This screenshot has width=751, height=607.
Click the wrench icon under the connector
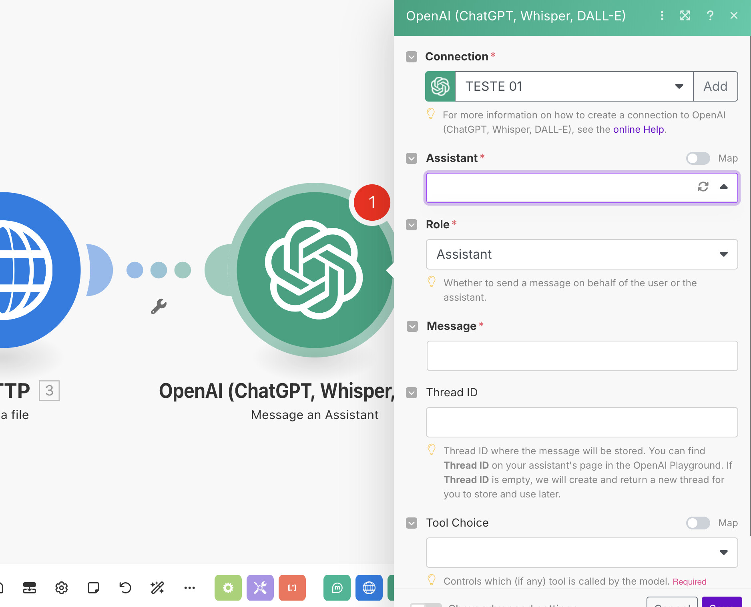click(x=159, y=306)
